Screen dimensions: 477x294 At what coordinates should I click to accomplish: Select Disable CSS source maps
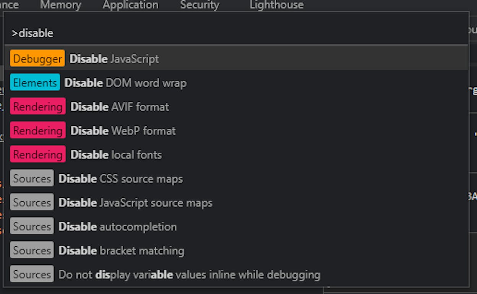point(236,178)
